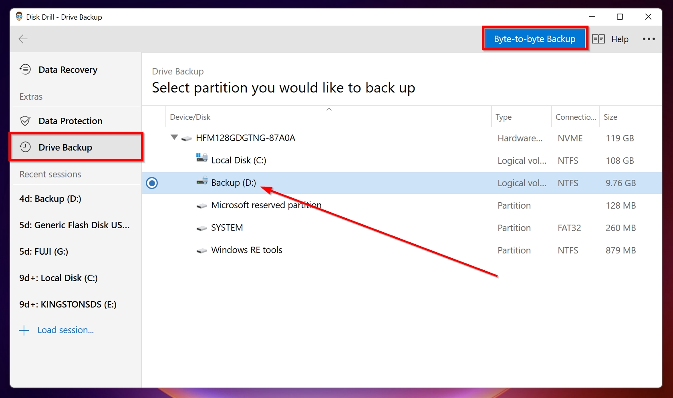The image size is (673, 398).
Task: Open recent session 9d+: KINGSTONSDS (E:)
Action: (x=68, y=304)
